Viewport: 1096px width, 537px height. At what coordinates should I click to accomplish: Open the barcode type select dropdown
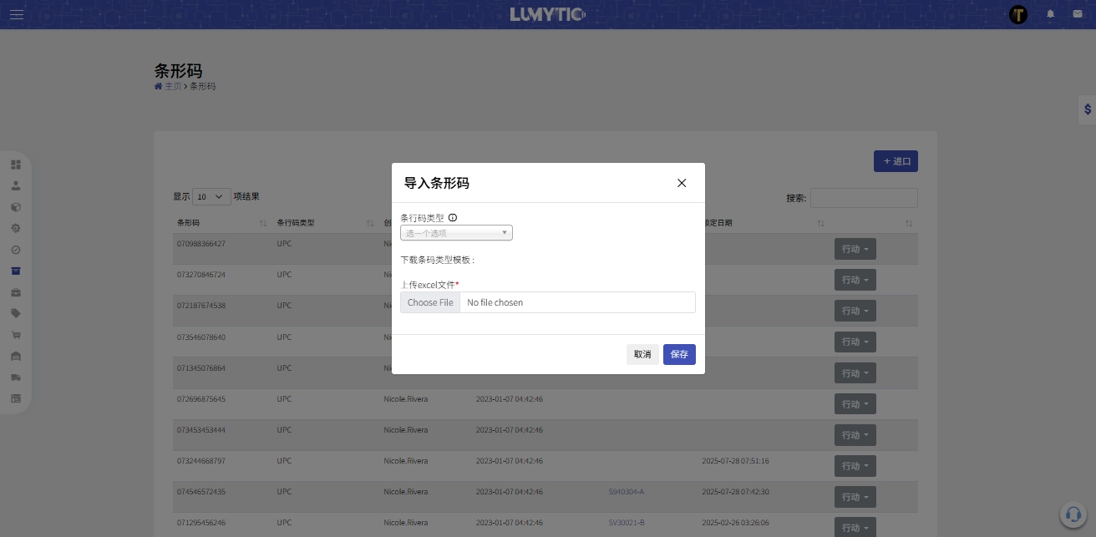pyautogui.click(x=456, y=233)
